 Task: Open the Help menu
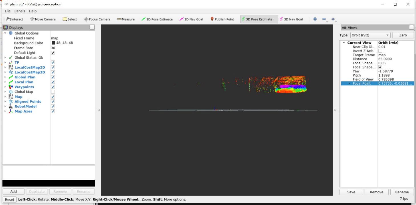pyautogui.click(x=33, y=11)
